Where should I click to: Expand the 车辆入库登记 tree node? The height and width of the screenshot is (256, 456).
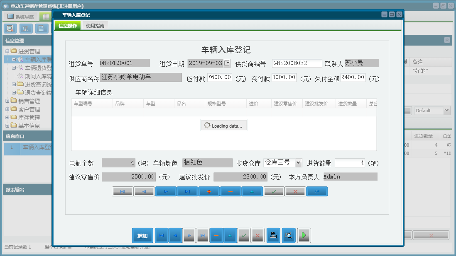[x=14, y=59]
